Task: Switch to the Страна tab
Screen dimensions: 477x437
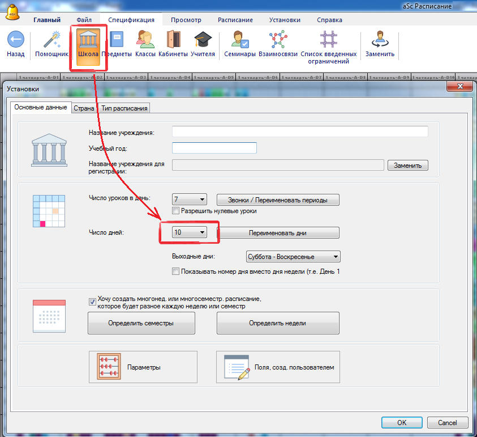Action: pos(84,108)
